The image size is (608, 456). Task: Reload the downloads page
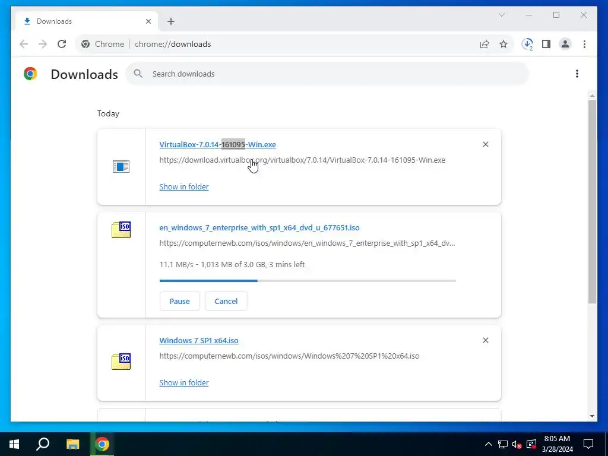coord(62,44)
